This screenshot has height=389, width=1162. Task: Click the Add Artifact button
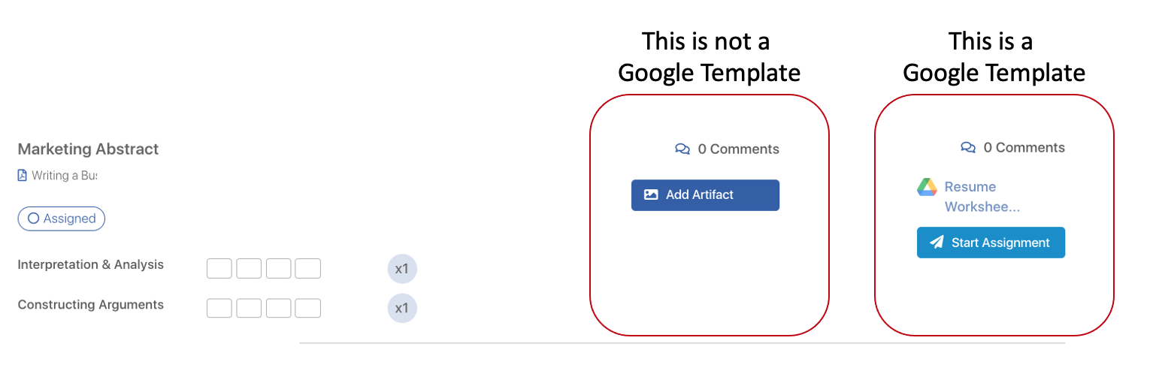705,194
